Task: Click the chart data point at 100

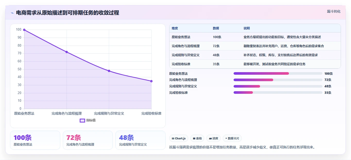Action: tap(24, 30)
